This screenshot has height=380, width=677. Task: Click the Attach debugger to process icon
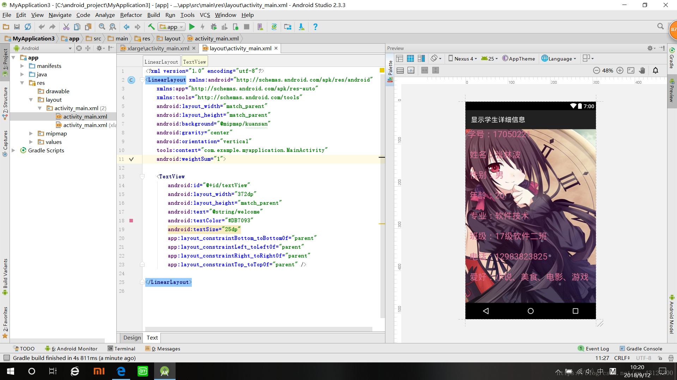[x=236, y=27]
